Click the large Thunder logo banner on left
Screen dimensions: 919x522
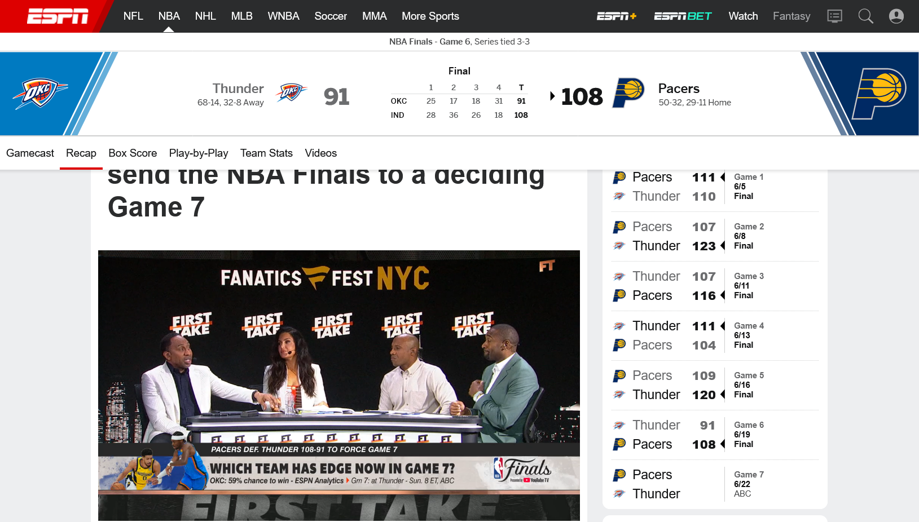[x=40, y=93]
